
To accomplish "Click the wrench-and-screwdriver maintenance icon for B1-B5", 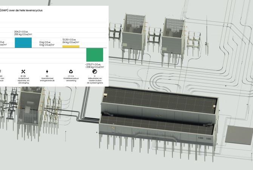I will (23, 71).
